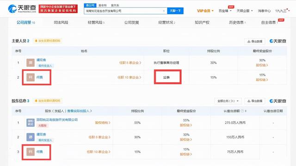296x166 pixels.
Task: Click 导出数据 in the 股东信息 section
Action: click(255, 101)
